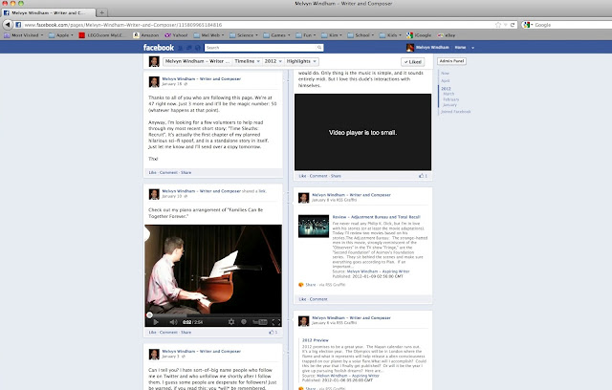
Task: Jump to 'Joined Facebook' in timeline navigator
Action: click(456, 112)
